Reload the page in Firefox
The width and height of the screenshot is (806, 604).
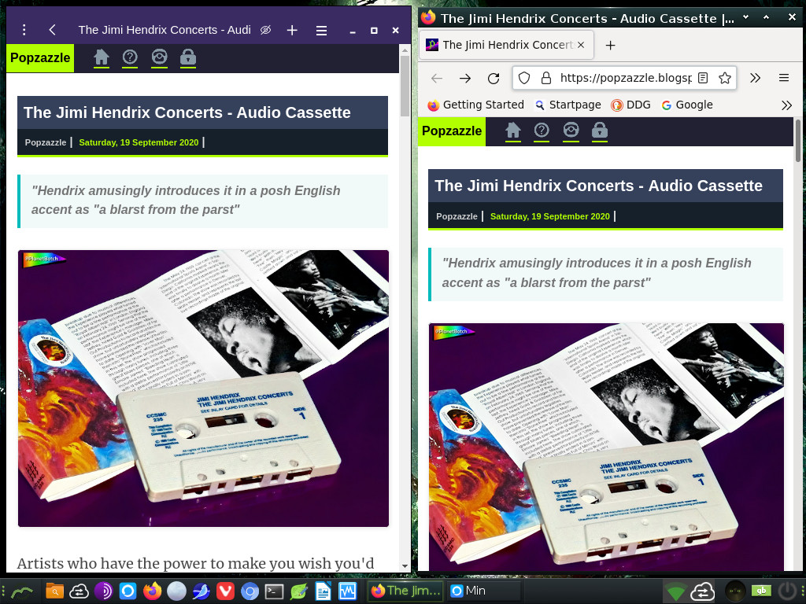pyautogui.click(x=494, y=78)
